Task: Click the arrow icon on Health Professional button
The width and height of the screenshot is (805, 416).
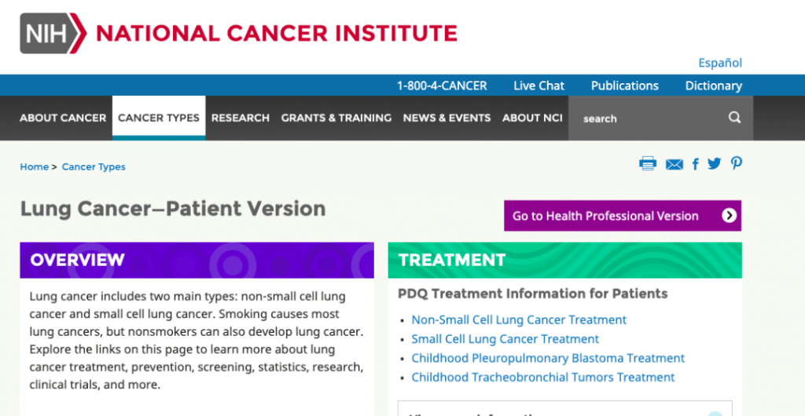Action: (x=729, y=216)
